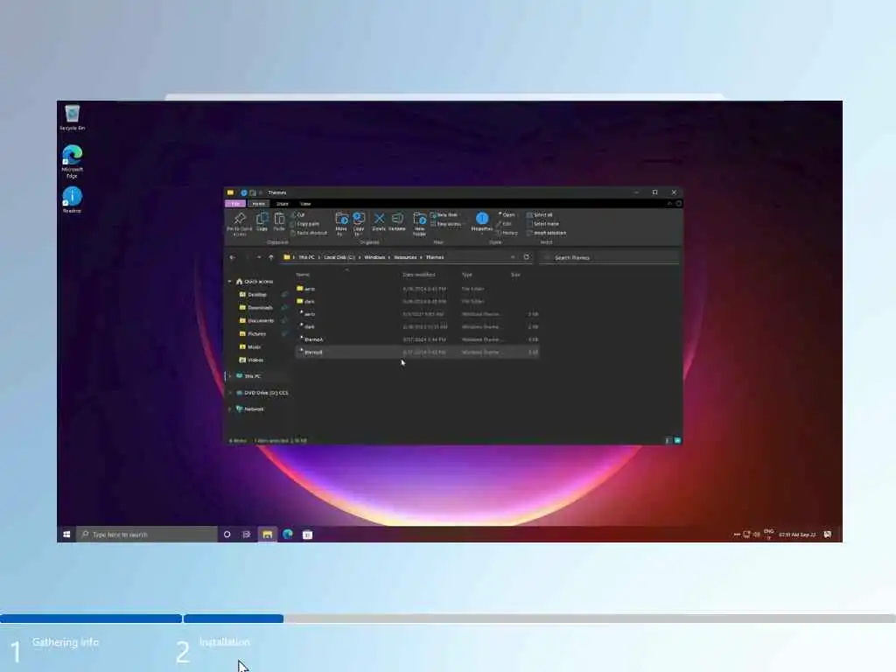Open address bar history dropdown
This screenshot has width=896, height=672.
click(513, 257)
